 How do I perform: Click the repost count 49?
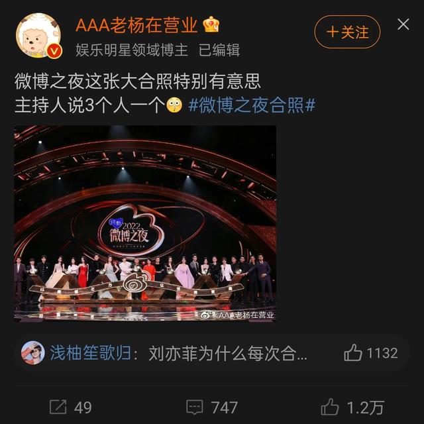click(x=83, y=407)
